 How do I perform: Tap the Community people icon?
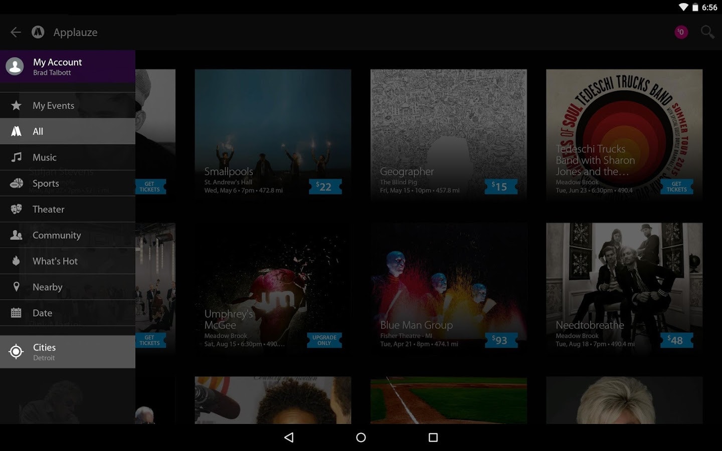point(16,235)
